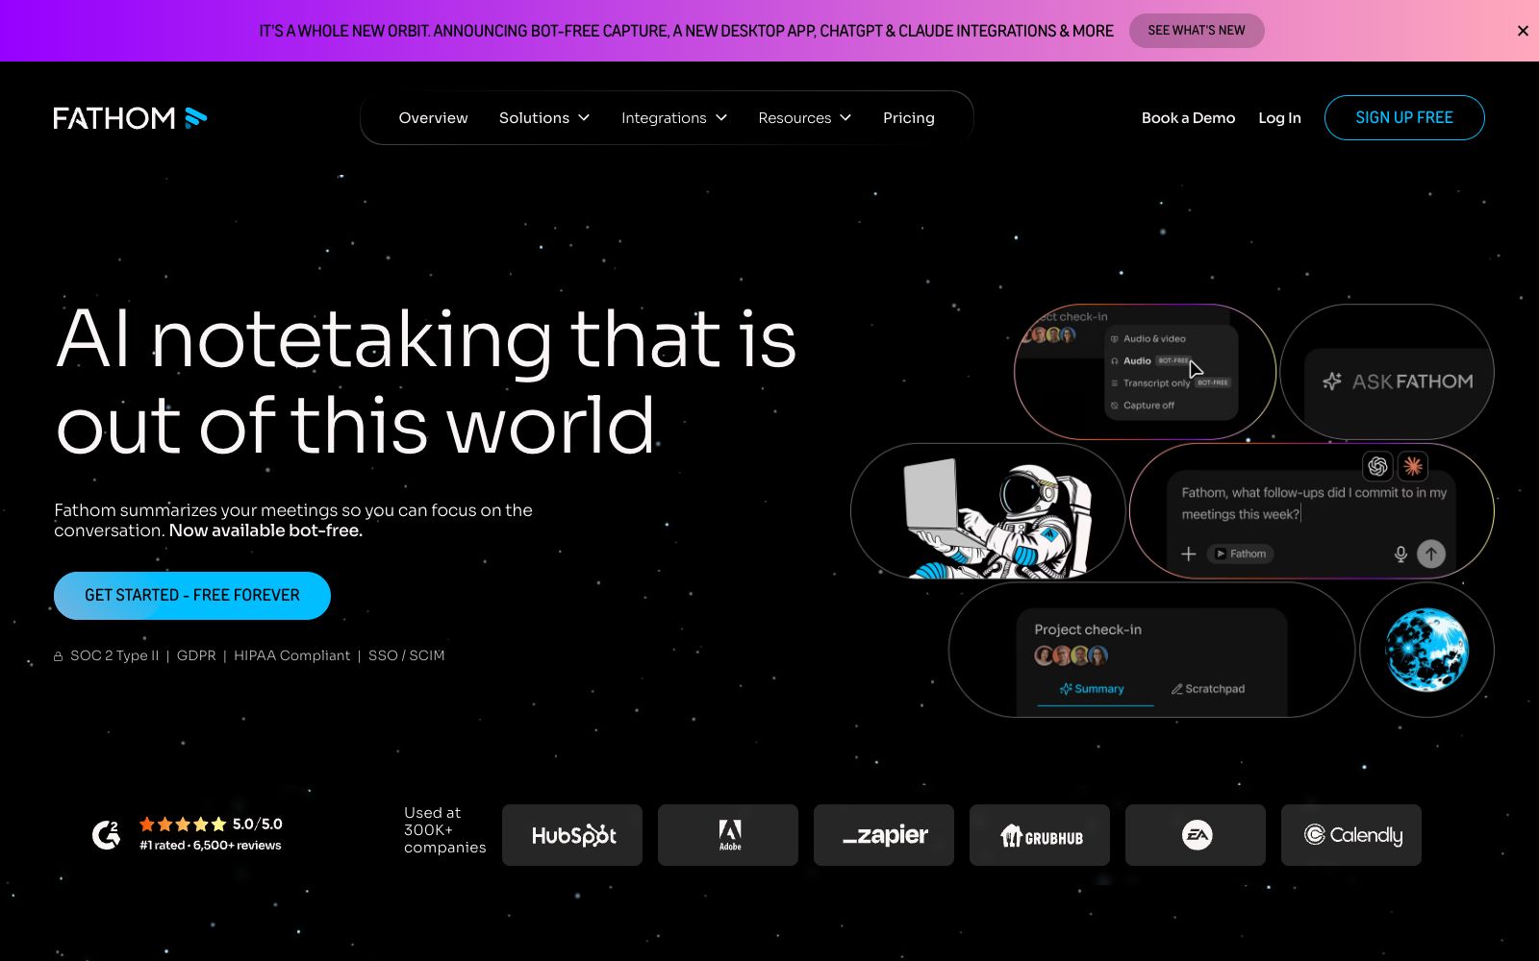Select the Summary tab in Project check-in
Viewport: 1539px width, 961px height.
click(x=1093, y=689)
